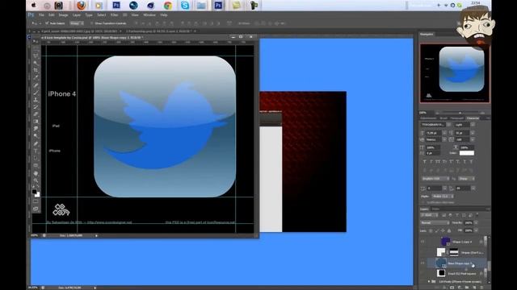Screen dimensions: 517x290
Task: Change screen mode from toolbox bottom icon
Action: (x=36, y=209)
